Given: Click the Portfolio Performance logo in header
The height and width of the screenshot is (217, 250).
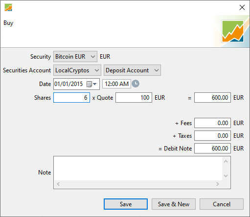Looking at the screenshot, I should pyautogui.click(x=233, y=31).
